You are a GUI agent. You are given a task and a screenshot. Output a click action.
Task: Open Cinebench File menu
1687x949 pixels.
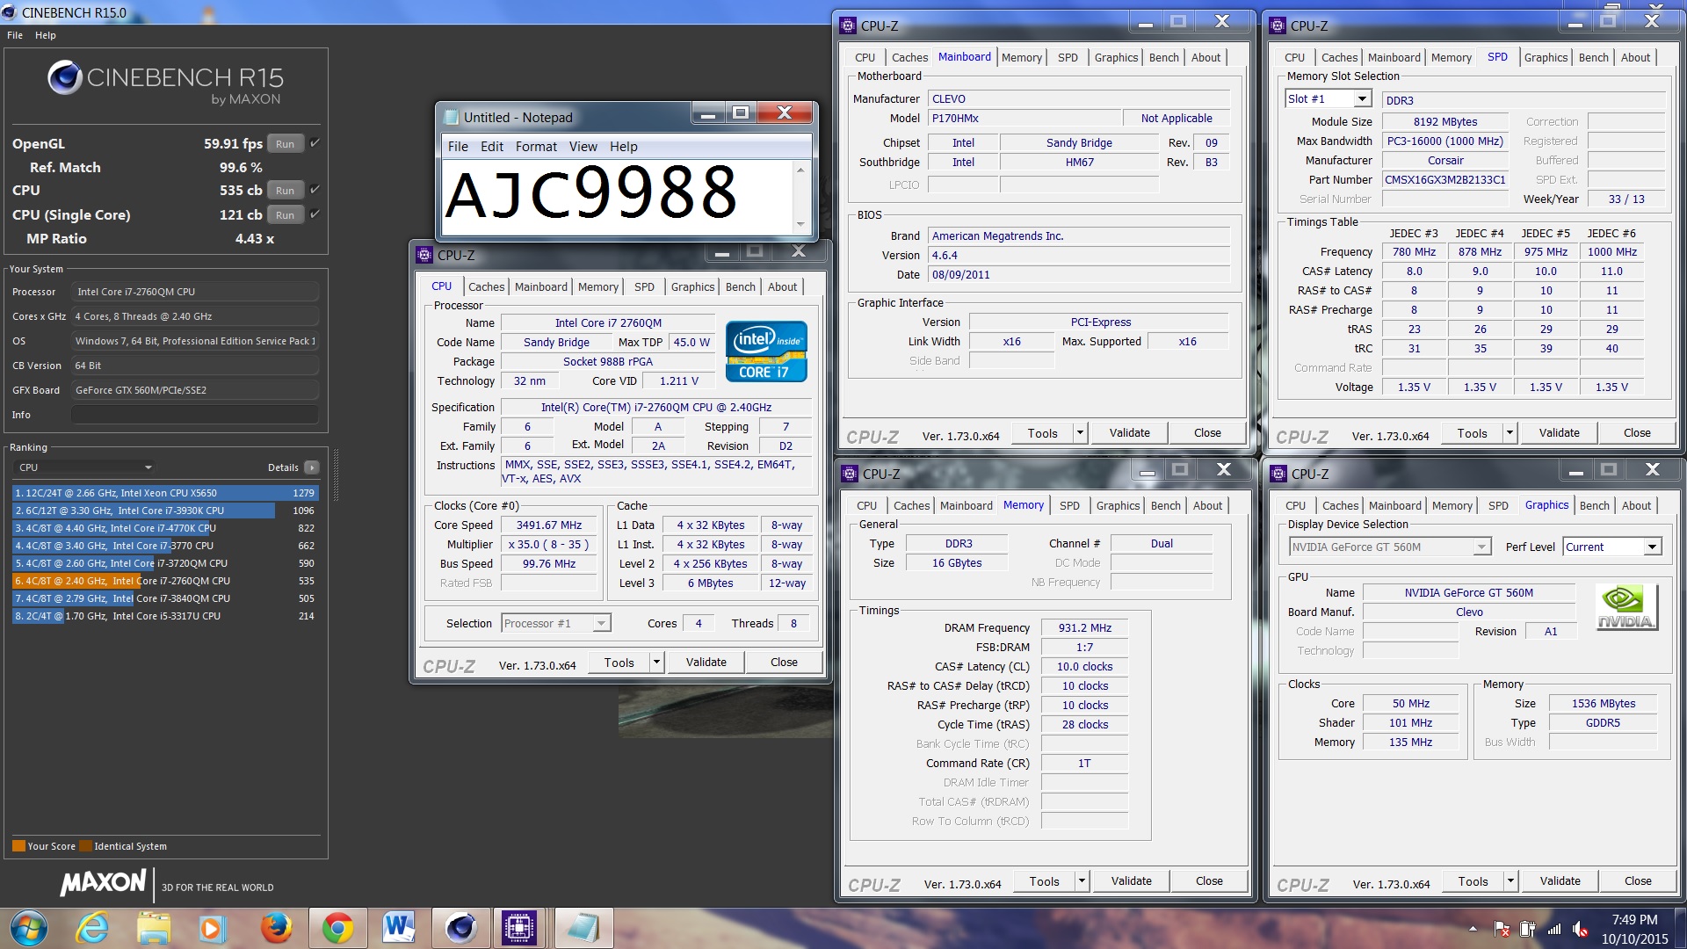click(15, 35)
